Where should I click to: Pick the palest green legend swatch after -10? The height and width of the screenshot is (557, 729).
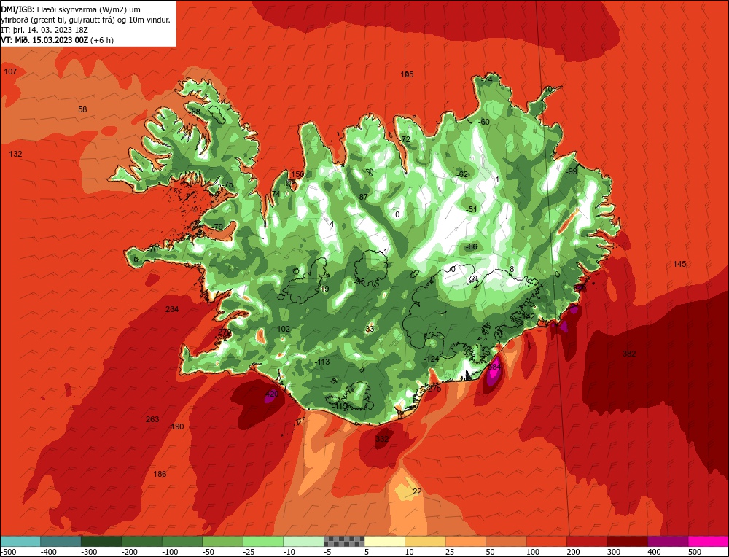click(x=303, y=541)
